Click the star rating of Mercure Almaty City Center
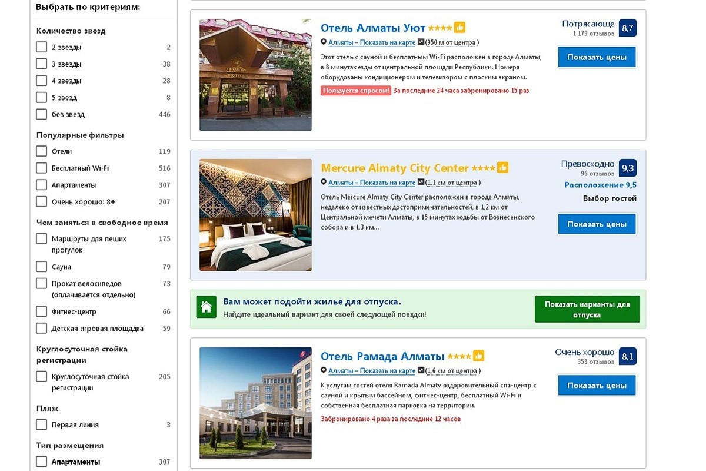This screenshot has width=706, height=471. pyautogui.click(x=484, y=168)
